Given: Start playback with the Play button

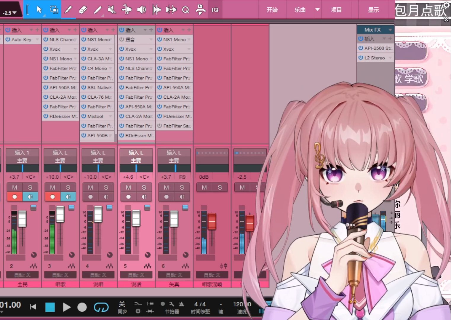Looking at the screenshot, I should click(x=67, y=307).
